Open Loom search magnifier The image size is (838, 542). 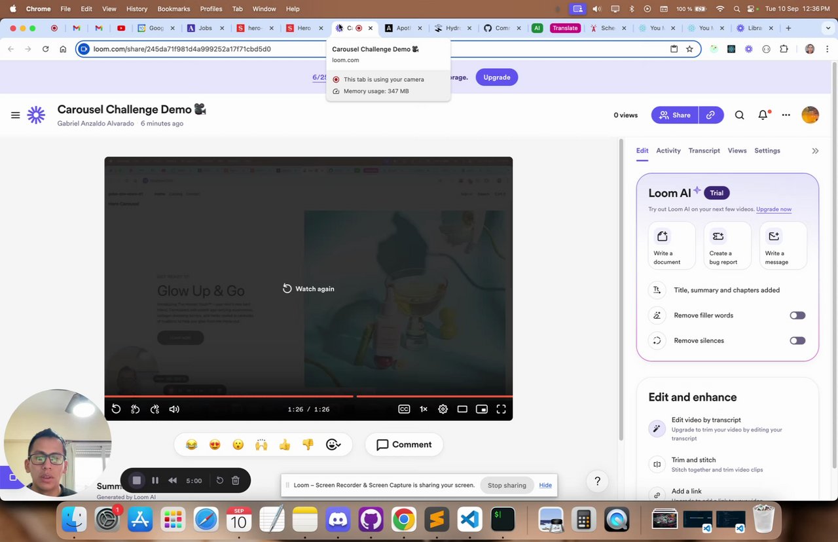pyautogui.click(x=739, y=115)
